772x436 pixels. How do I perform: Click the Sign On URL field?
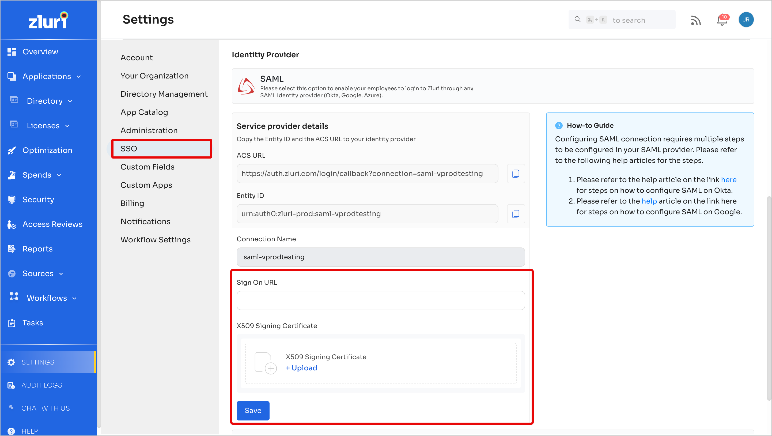tap(381, 300)
